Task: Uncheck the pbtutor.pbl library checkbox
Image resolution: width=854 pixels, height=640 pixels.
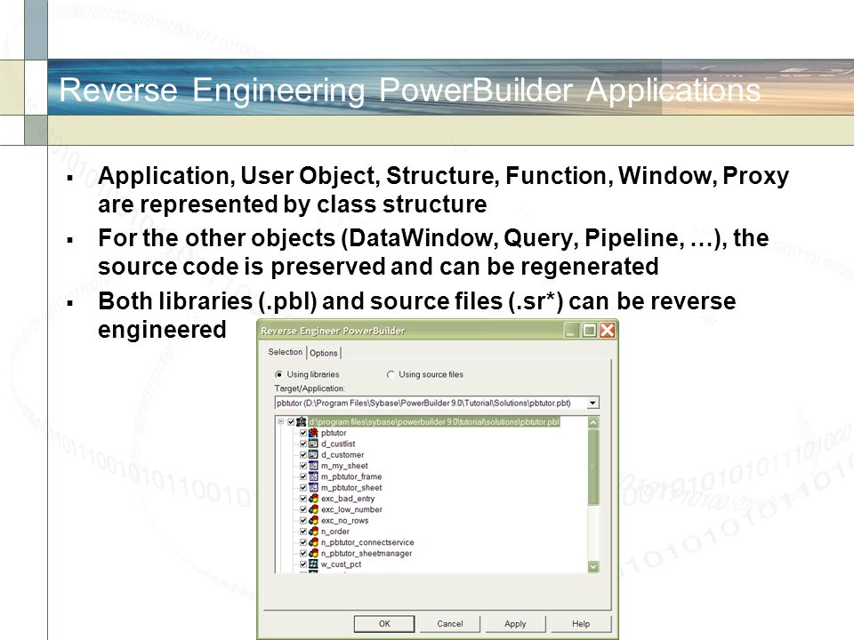Action: (291, 421)
